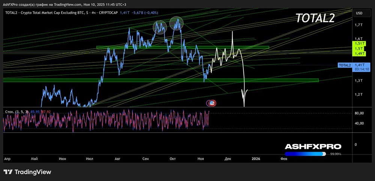Click the second circle marker on chart peak
Viewport: 375px width, 181px height.
(176, 24)
